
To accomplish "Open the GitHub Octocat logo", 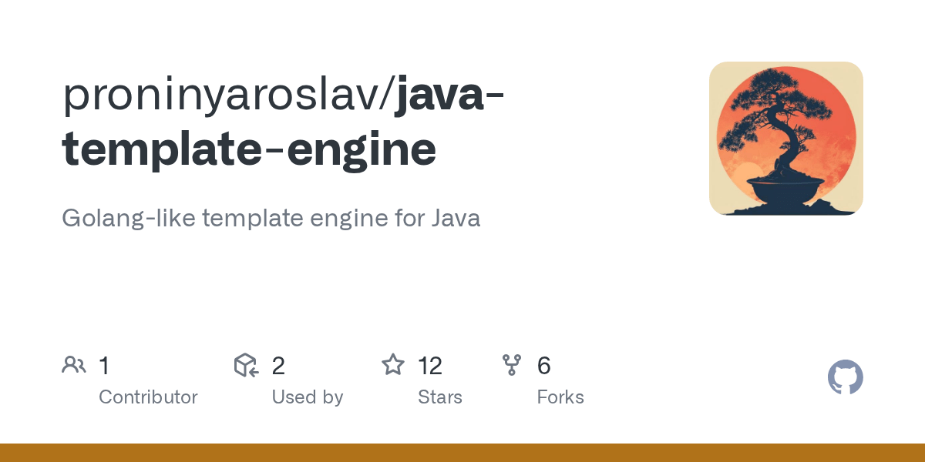I will (x=845, y=378).
